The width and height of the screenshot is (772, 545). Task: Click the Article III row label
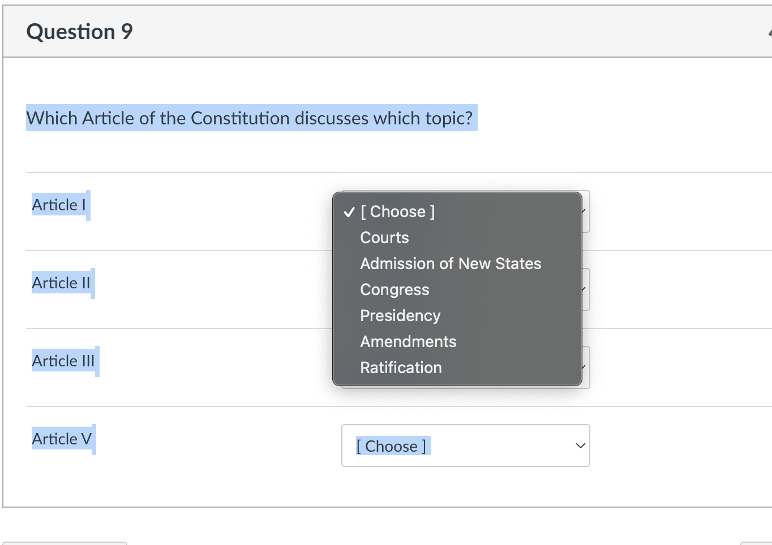coord(65,361)
